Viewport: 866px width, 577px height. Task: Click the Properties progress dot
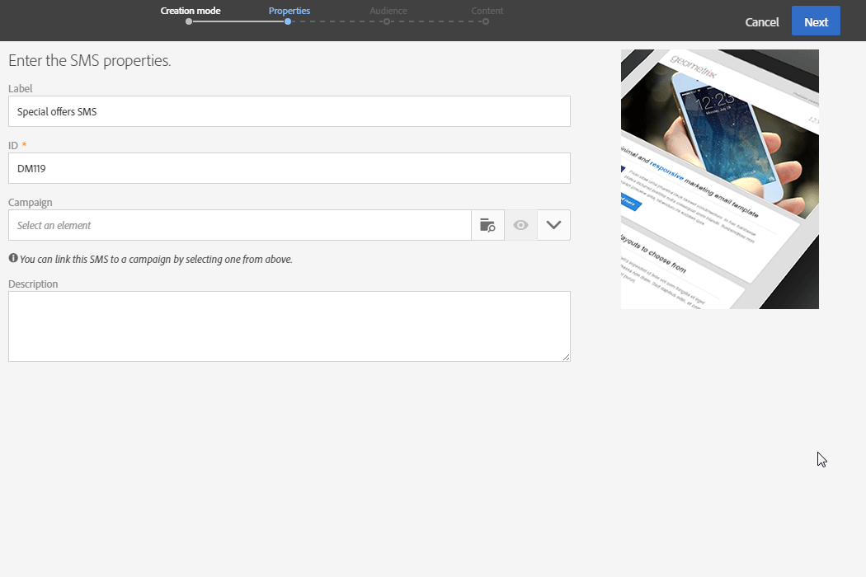288,21
